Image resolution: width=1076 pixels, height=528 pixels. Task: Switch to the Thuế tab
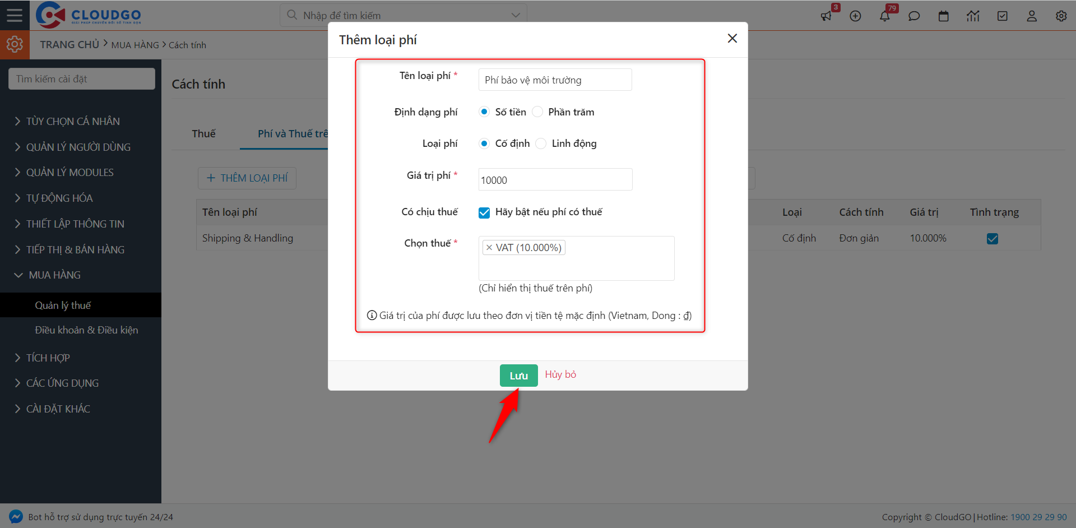click(x=203, y=133)
